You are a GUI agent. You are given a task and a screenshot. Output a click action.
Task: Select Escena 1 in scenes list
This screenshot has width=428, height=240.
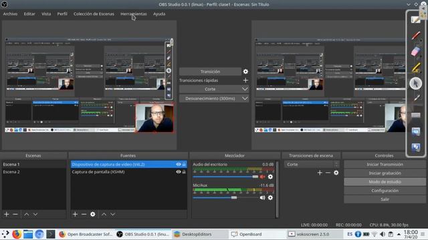coord(34,165)
